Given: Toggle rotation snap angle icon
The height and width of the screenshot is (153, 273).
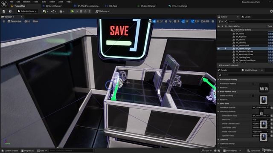Looking at the screenshot, I should coord(183,21).
